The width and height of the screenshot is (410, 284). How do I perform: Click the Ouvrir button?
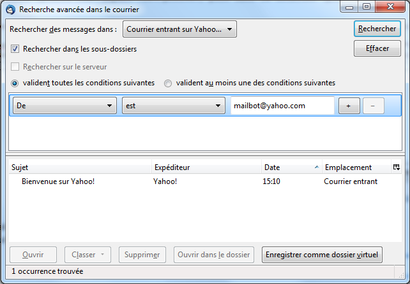click(33, 255)
